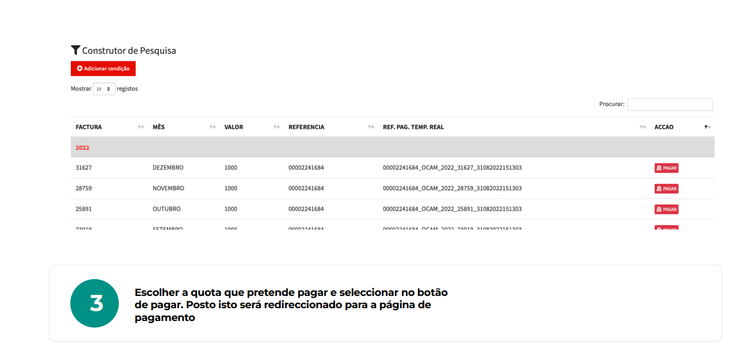Toggle sort arrows on ACCAO column
The image size is (754, 355).
tap(707, 127)
